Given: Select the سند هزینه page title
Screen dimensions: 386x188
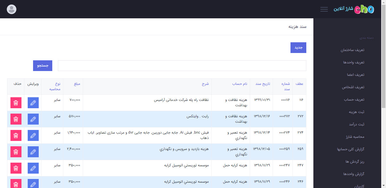Looking at the screenshot, I should coord(297,26).
